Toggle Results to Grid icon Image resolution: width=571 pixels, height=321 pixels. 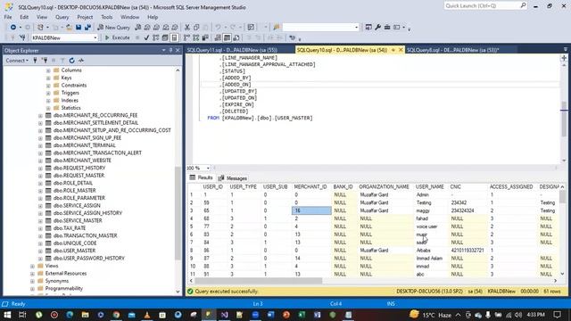coord(227,37)
